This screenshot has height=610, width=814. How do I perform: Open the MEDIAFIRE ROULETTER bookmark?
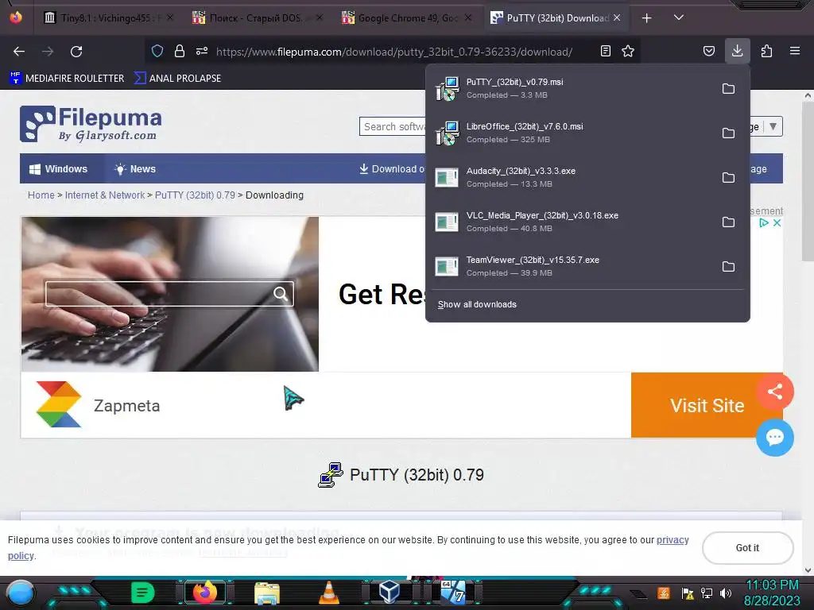[67, 79]
